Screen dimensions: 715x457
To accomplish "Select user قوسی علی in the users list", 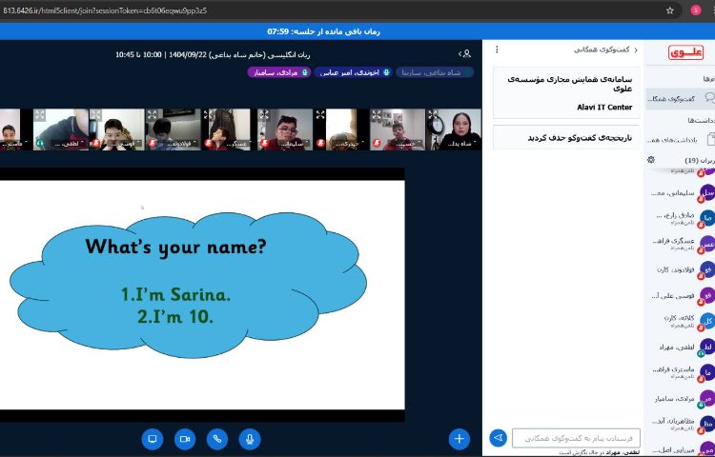I will click(x=681, y=295).
